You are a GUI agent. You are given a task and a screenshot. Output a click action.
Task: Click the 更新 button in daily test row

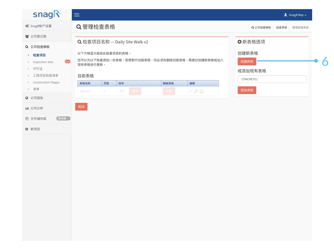tap(135, 91)
